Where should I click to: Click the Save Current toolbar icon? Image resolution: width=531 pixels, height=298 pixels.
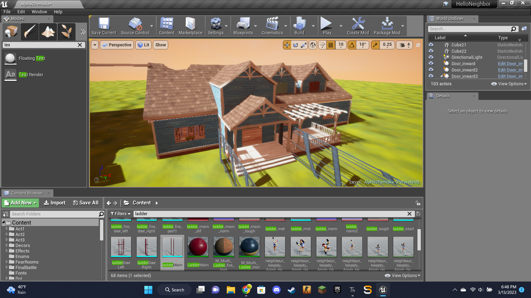point(104,26)
